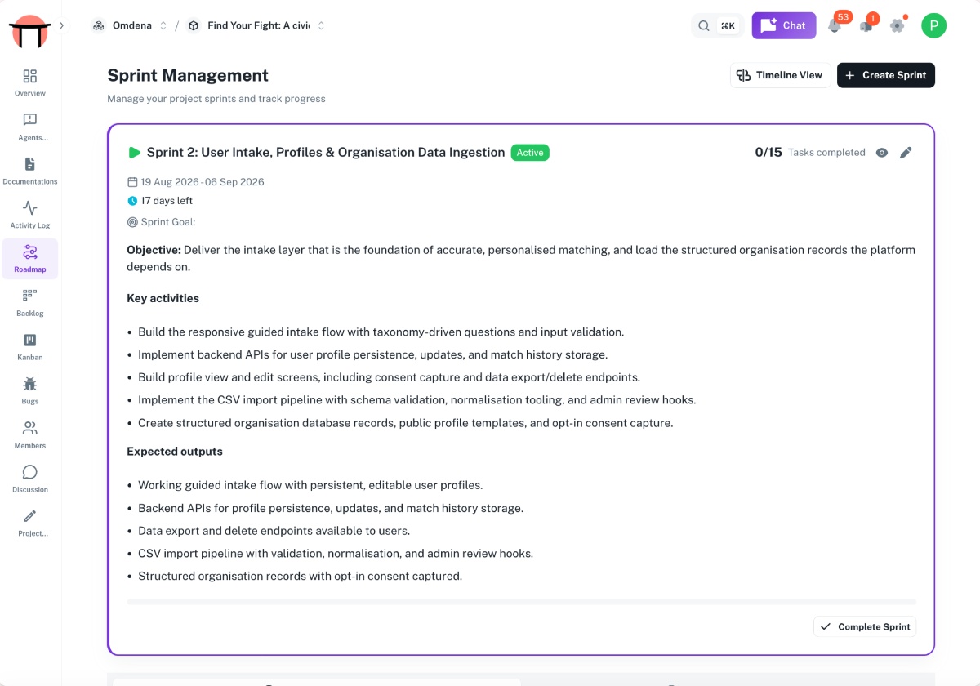Screen dimensions: 980x686
Task: Open the Overview sidebar icon
Action: click(x=30, y=77)
